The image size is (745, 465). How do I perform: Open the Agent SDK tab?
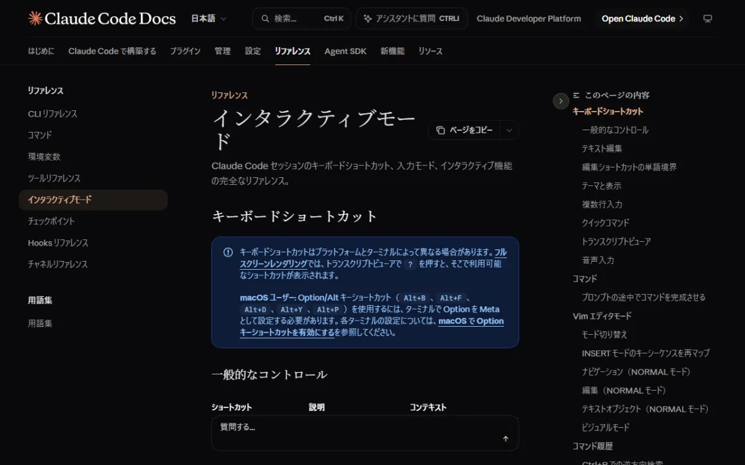(x=345, y=51)
